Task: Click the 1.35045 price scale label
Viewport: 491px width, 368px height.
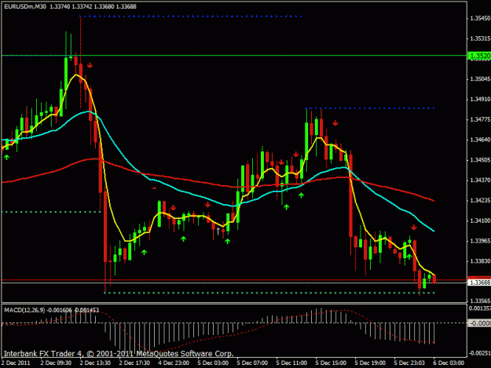Action: (x=480, y=78)
